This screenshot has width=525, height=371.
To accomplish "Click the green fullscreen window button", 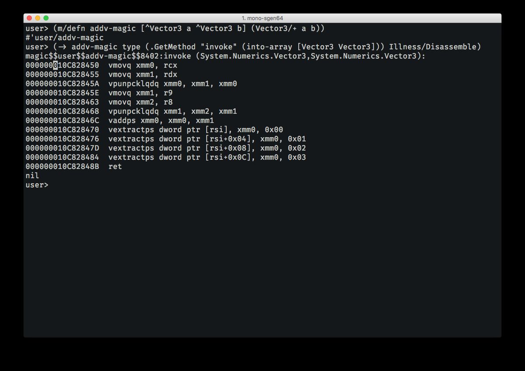I will coord(46,18).
